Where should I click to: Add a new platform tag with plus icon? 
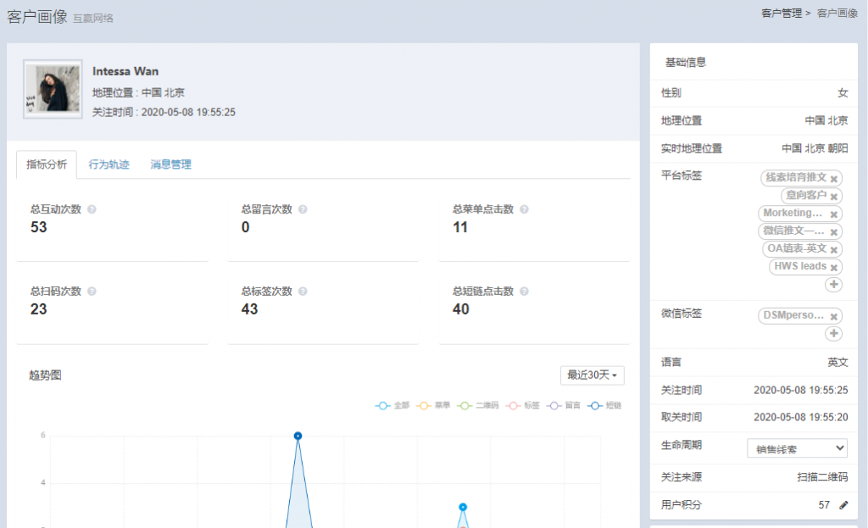click(x=833, y=286)
